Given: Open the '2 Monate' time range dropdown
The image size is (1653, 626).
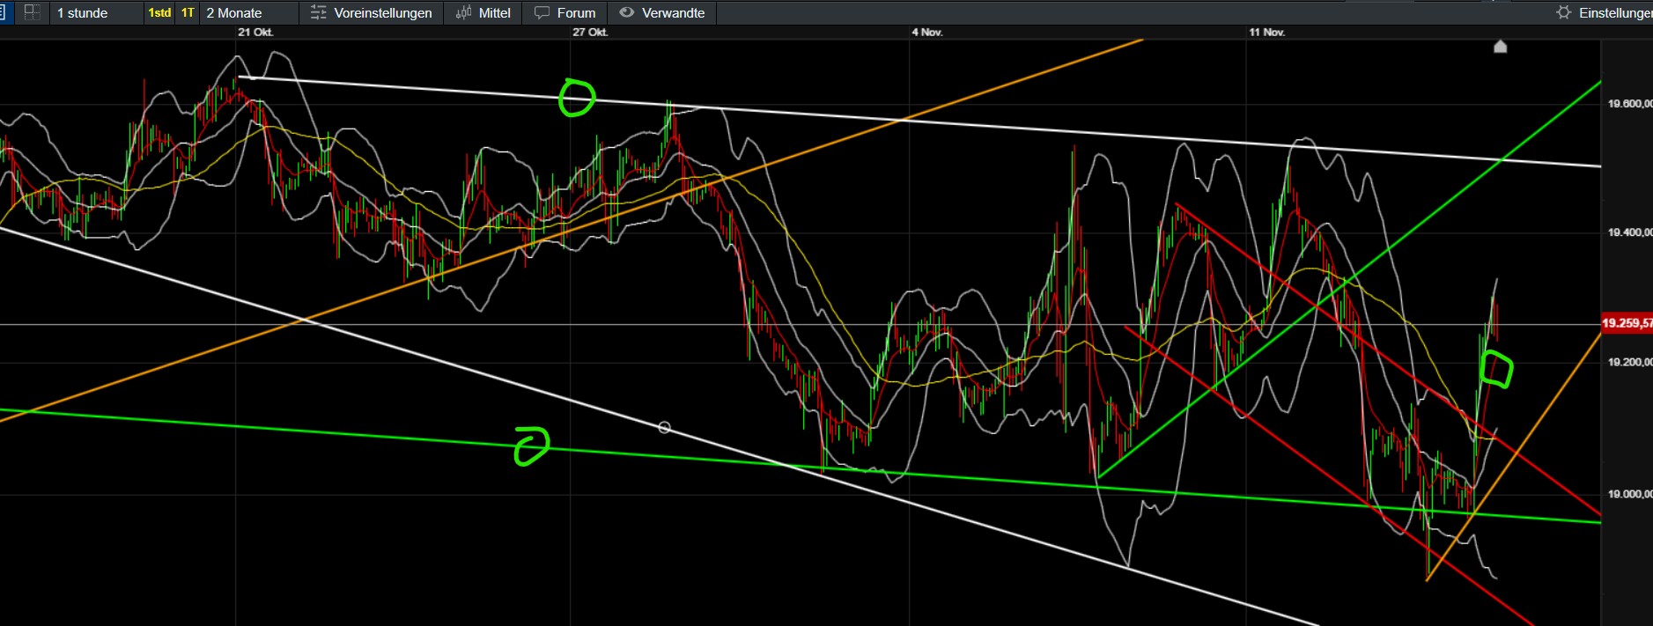Looking at the screenshot, I should pos(249,12).
